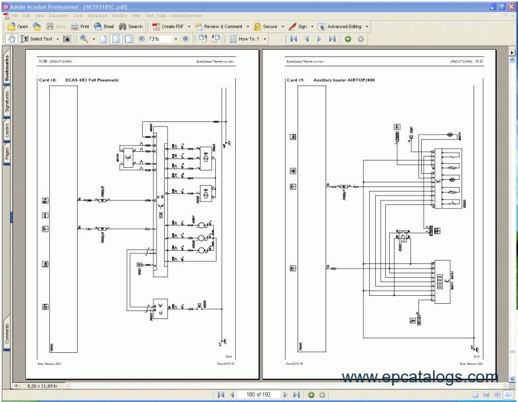
Task: Expand the Review & Comment dropdown
Action: coord(247,27)
